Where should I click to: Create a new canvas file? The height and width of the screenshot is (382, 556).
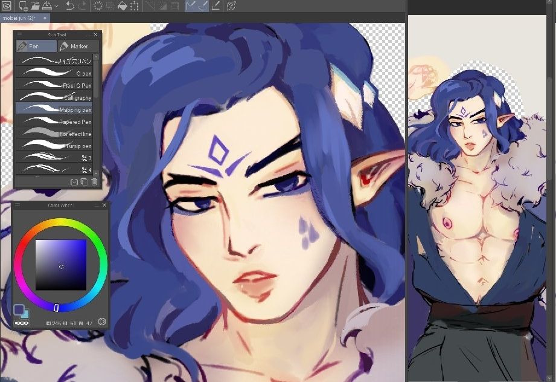point(23,5)
